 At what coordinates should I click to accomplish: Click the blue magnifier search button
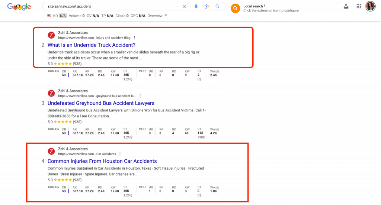click(x=218, y=7)
